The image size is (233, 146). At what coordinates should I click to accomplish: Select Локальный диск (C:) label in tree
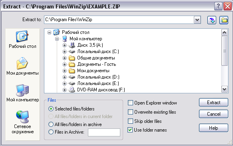(x=98, y=51)
